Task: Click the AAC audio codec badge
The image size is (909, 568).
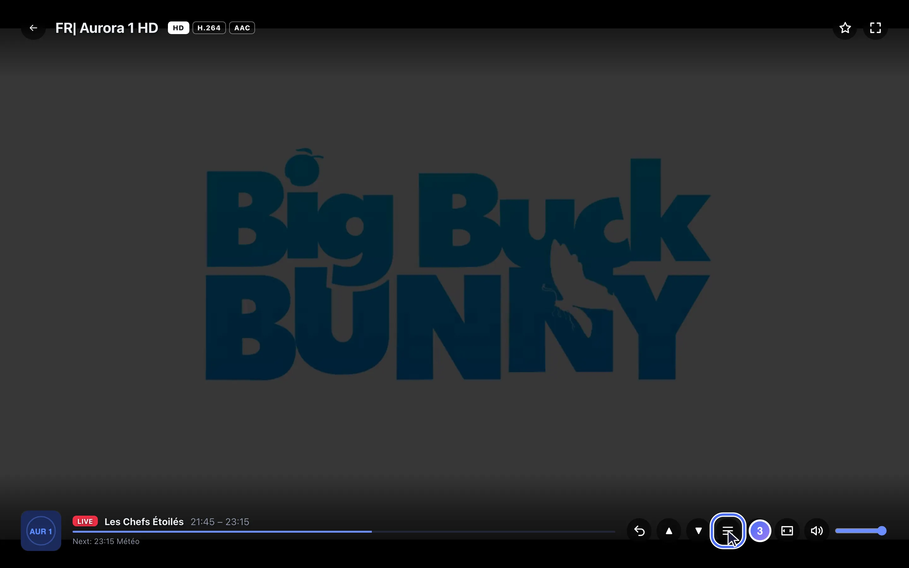Action: [x=242, y=28]
